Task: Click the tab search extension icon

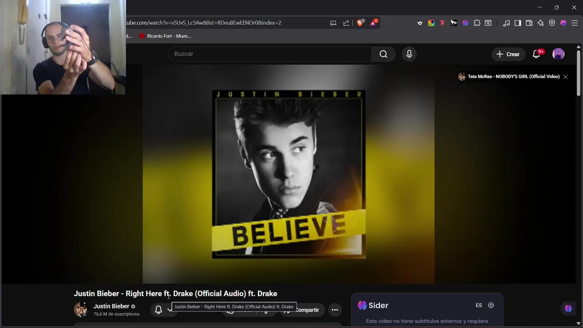Action: pyautogui.click(x=488, y=23)
